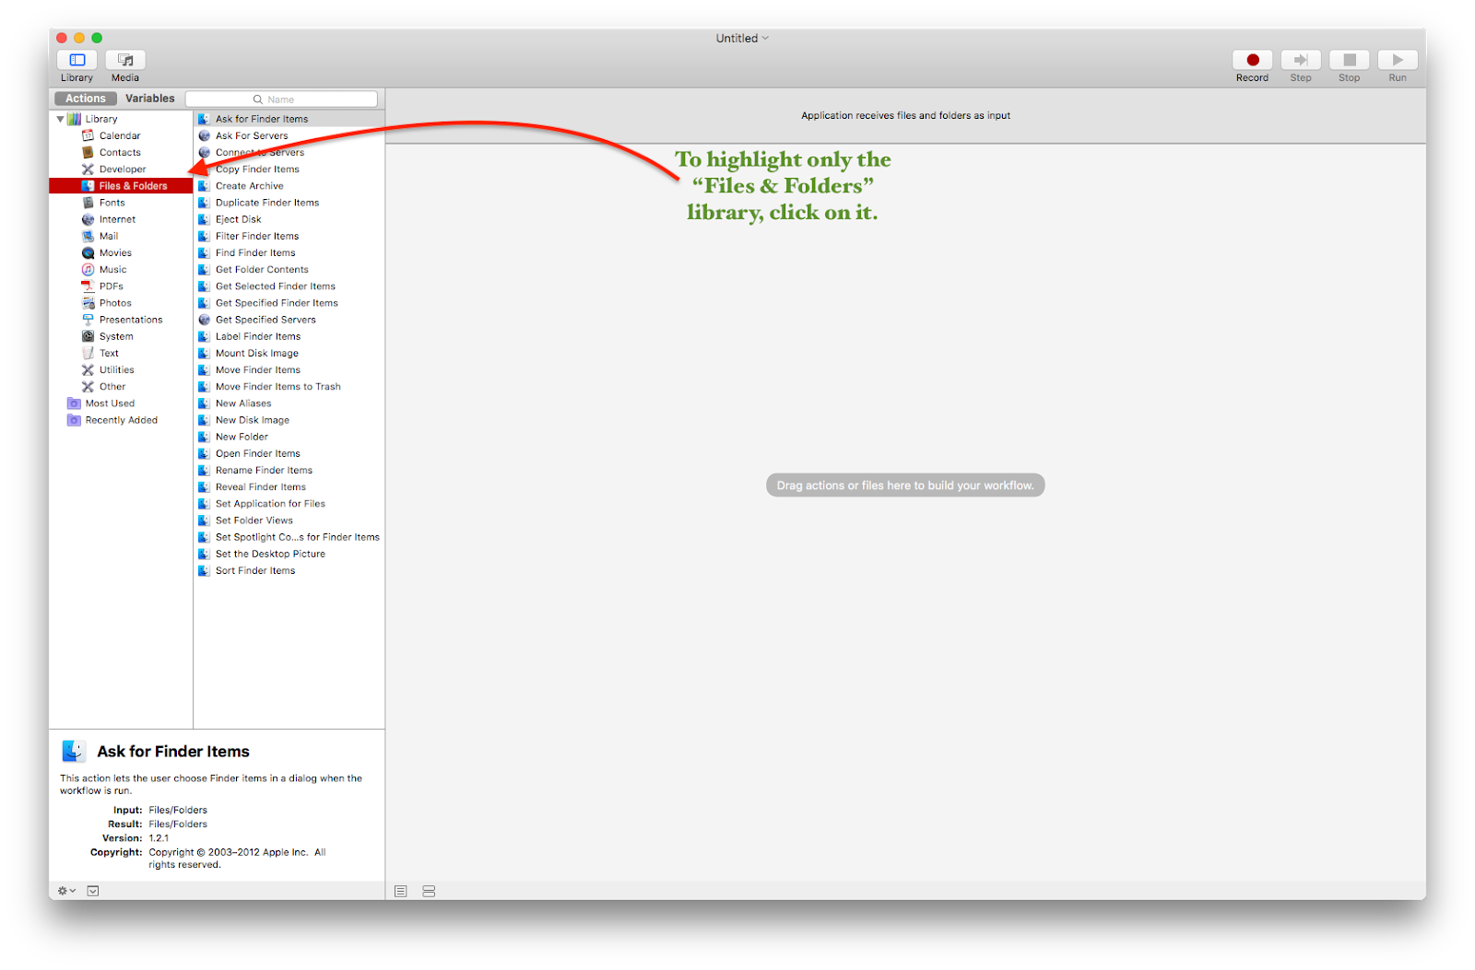Viewport: 1475px width, 970px height.
Task: Open the gear menu below the description
Action: (x=66, y=891)
